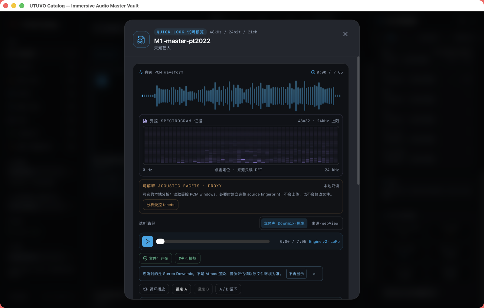The image size is (484, 308).
Task: Click the 48×32 · 24kHz 上限 text
Action: coord(318,121)
